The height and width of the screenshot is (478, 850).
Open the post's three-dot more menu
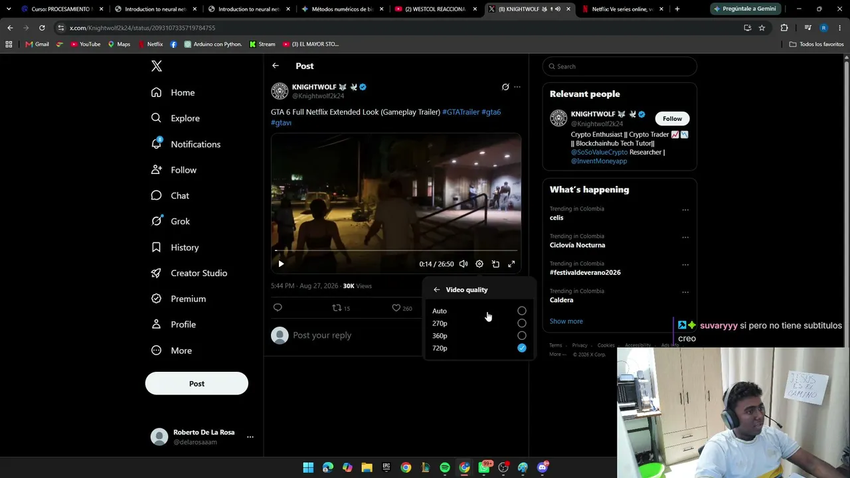[517, 87]
